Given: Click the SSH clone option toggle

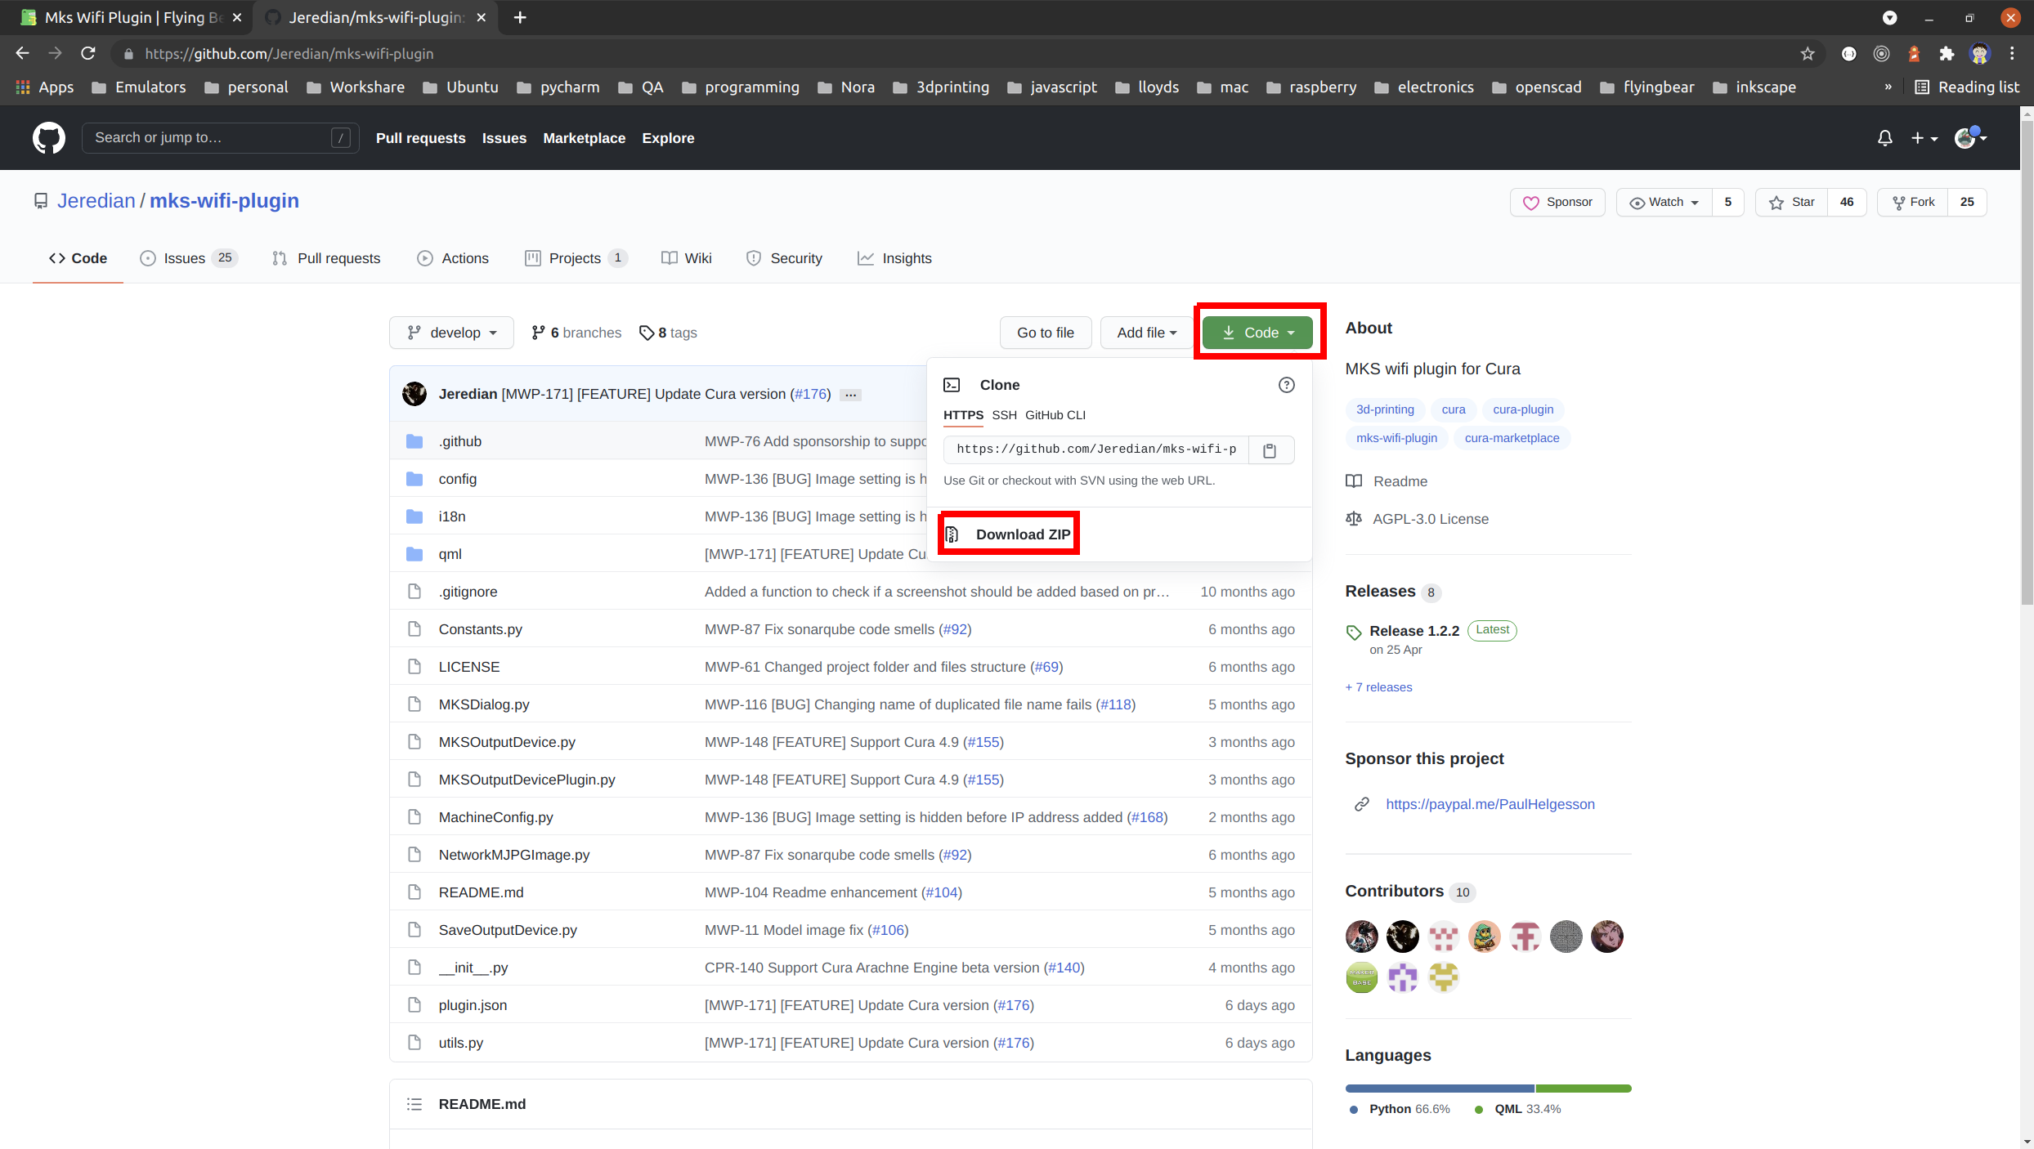Looking at the screenshot, I should (1005, 414).
